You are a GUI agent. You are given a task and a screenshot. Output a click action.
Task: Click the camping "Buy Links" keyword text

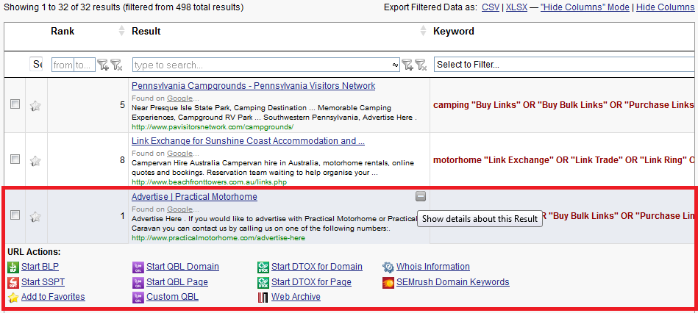click(x=563, y=105)
